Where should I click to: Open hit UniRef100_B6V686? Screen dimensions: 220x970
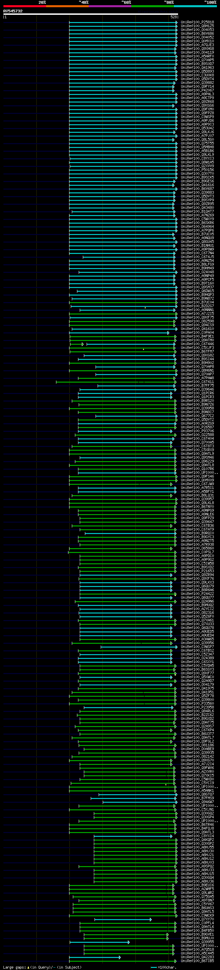point(197,33)
